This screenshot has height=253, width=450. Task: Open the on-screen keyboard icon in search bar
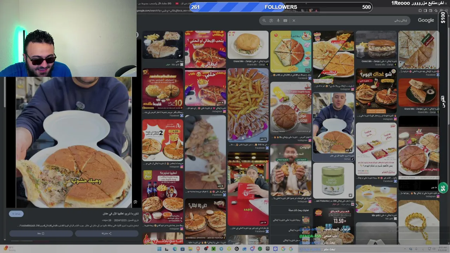[x=285, y=20]
